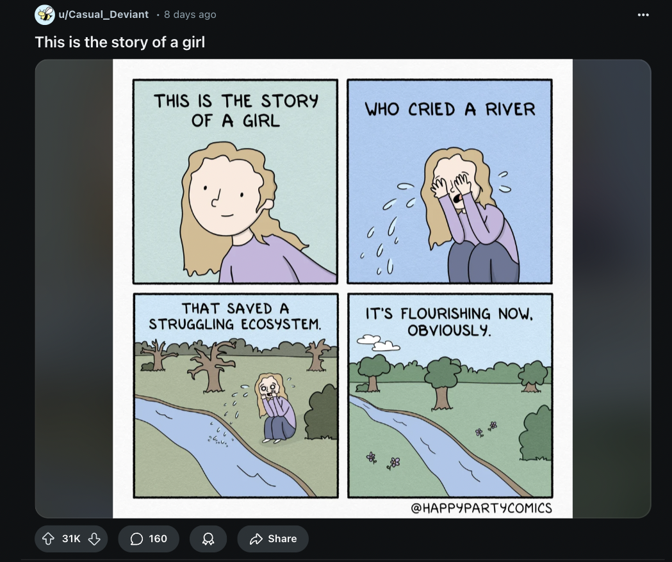
Task: Click the '8 days ago' timestamp
Action: pos(190,14)
